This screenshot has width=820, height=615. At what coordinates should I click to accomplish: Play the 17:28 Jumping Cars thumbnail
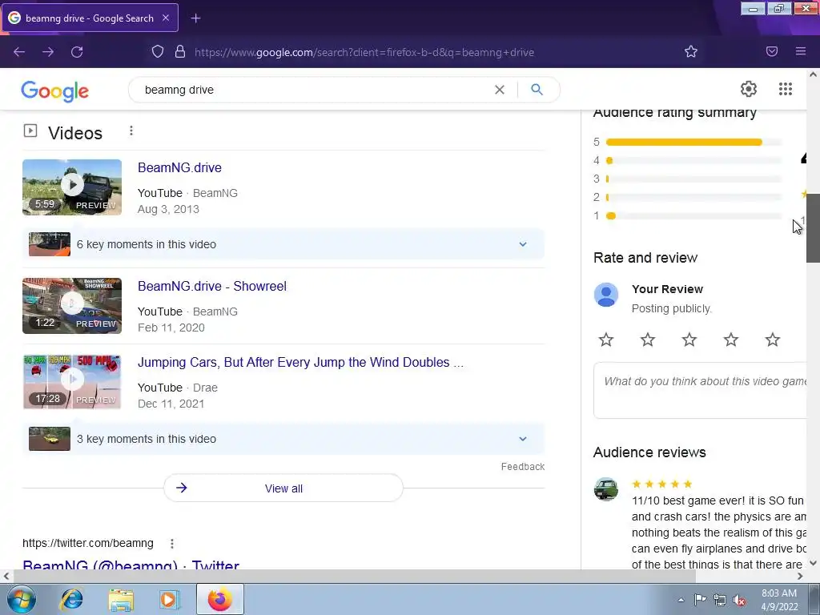pos(72,382)
